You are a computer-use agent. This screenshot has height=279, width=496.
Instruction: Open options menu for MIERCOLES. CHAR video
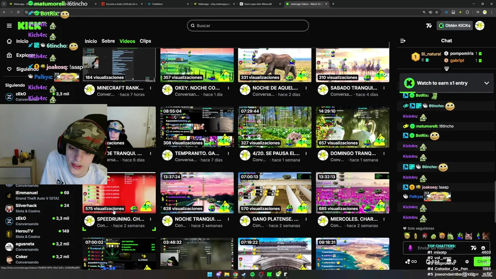tap(384, 219)
